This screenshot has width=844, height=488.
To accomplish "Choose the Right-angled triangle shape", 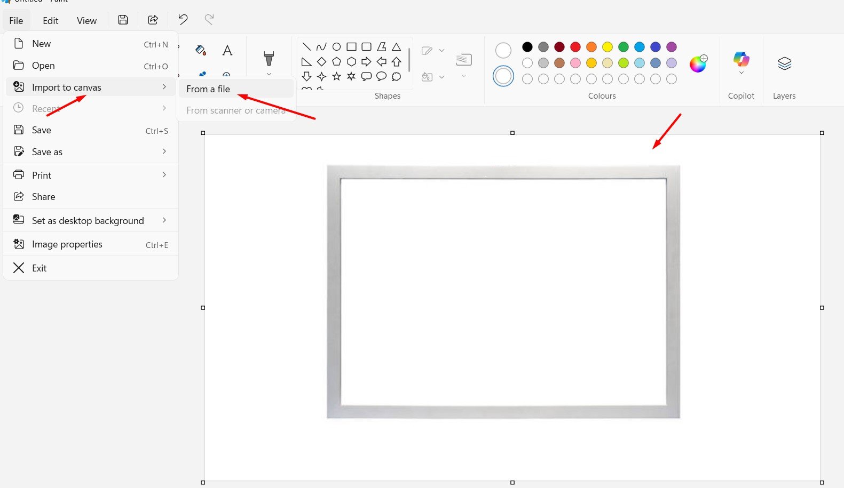I will [x=306, y=61].
